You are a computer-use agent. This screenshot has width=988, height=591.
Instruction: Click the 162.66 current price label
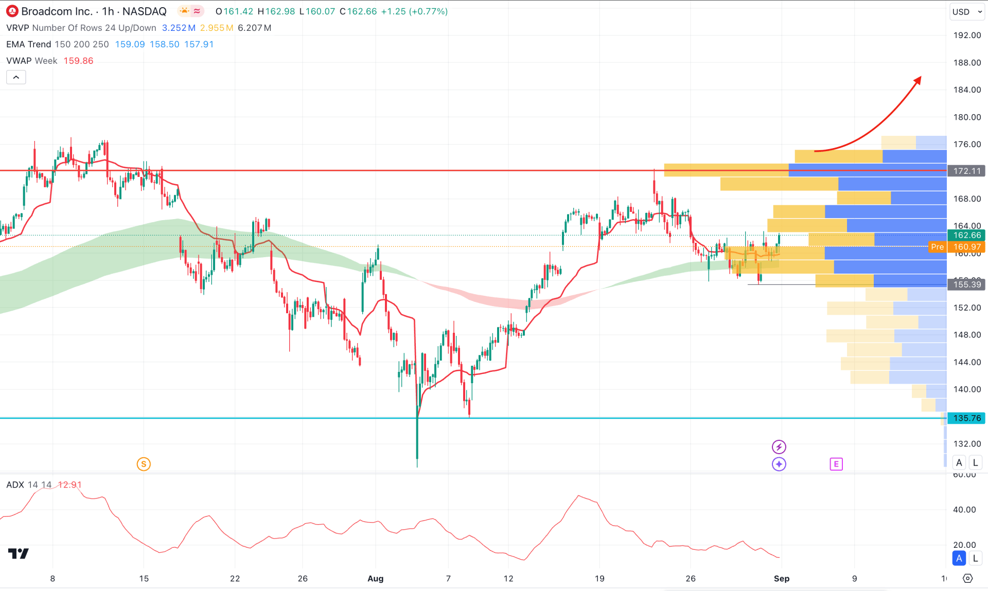point(966,235)
